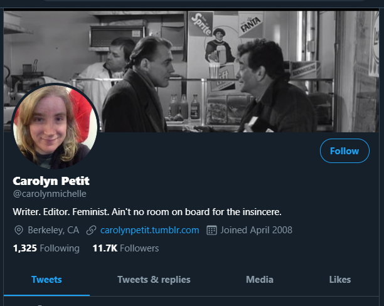
Task: Click the Fanta sign in banner
Action: point(250,24)
